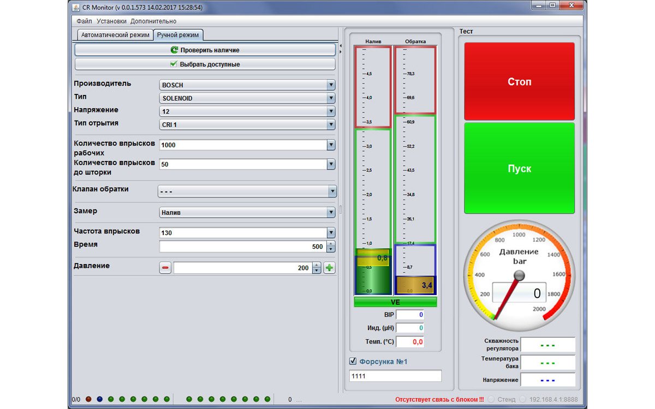Select the Стенд radio button
The image size is (655, 409).
point(493,399)
